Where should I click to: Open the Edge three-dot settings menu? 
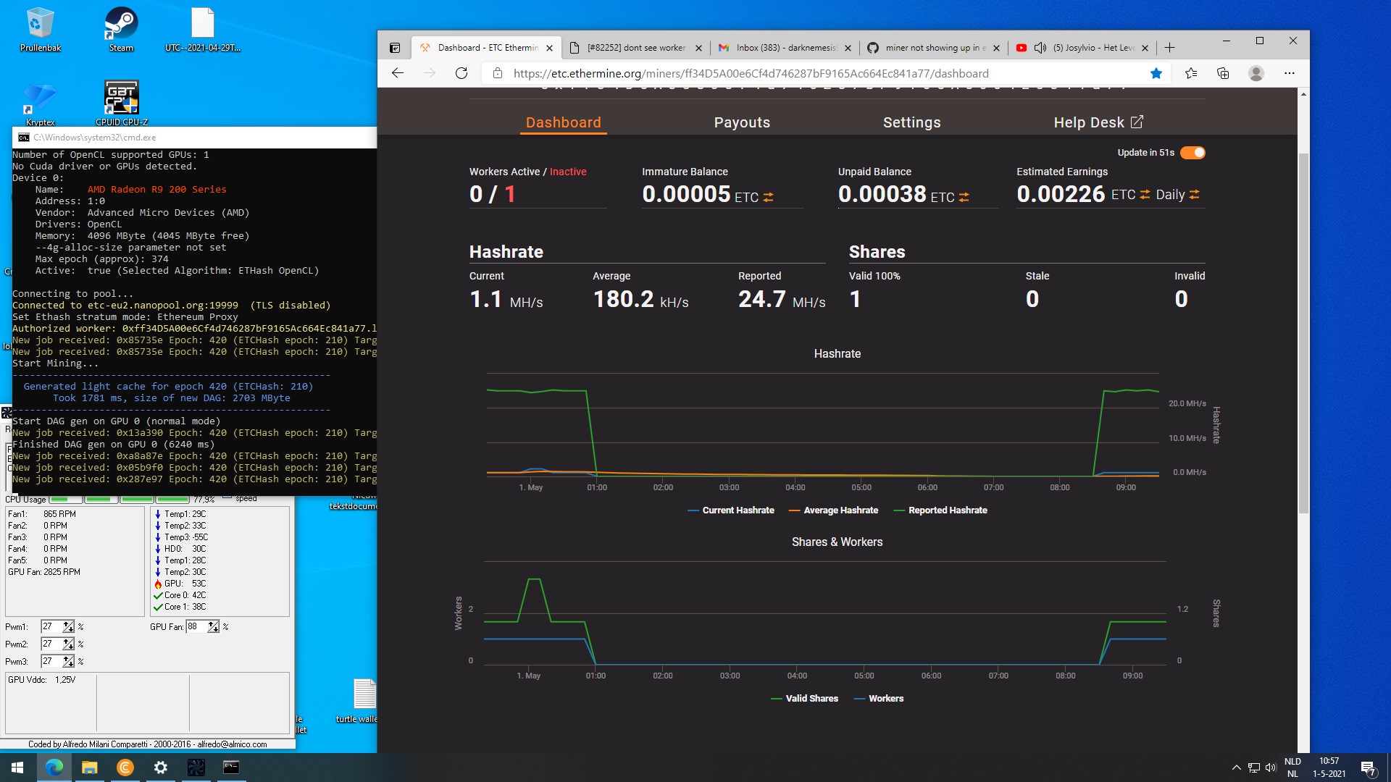[1290, 73]
